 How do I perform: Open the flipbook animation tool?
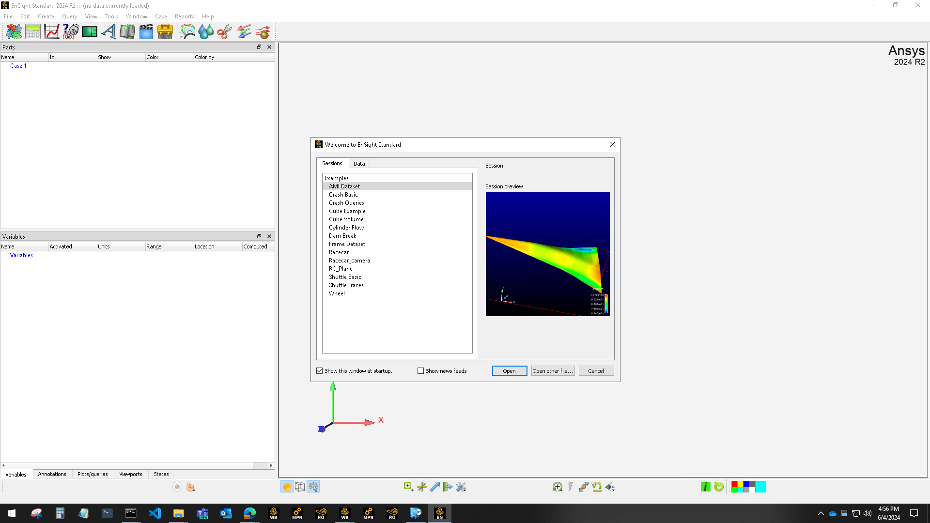tap(126, 31)
